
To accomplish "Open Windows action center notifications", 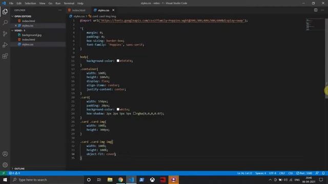I will (x=321, y=179).
